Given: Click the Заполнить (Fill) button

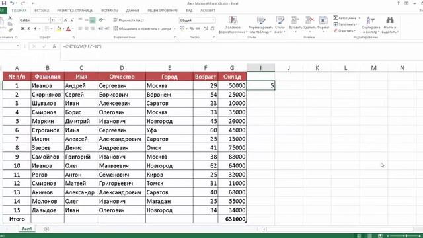Looking at the screenshot, I should 346,24.
